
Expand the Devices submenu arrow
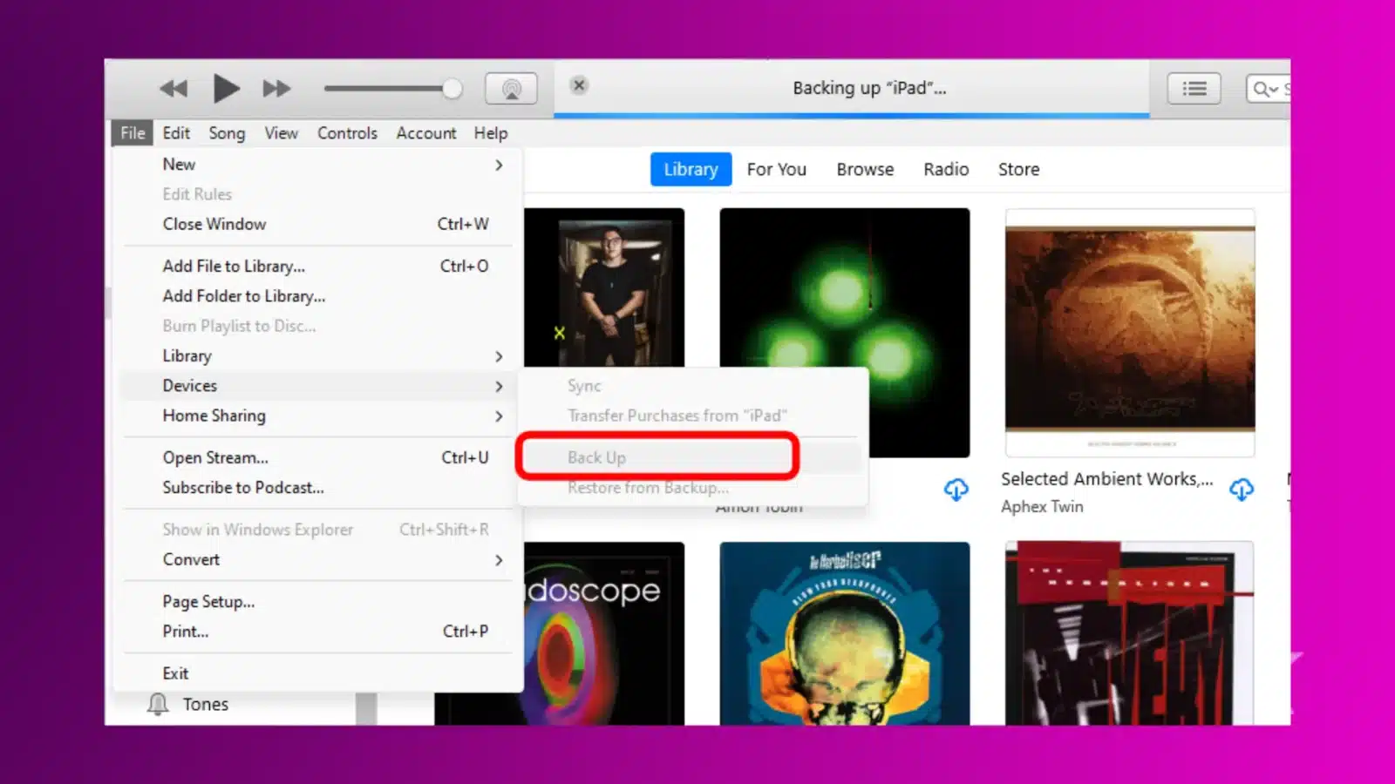point(499,386)
